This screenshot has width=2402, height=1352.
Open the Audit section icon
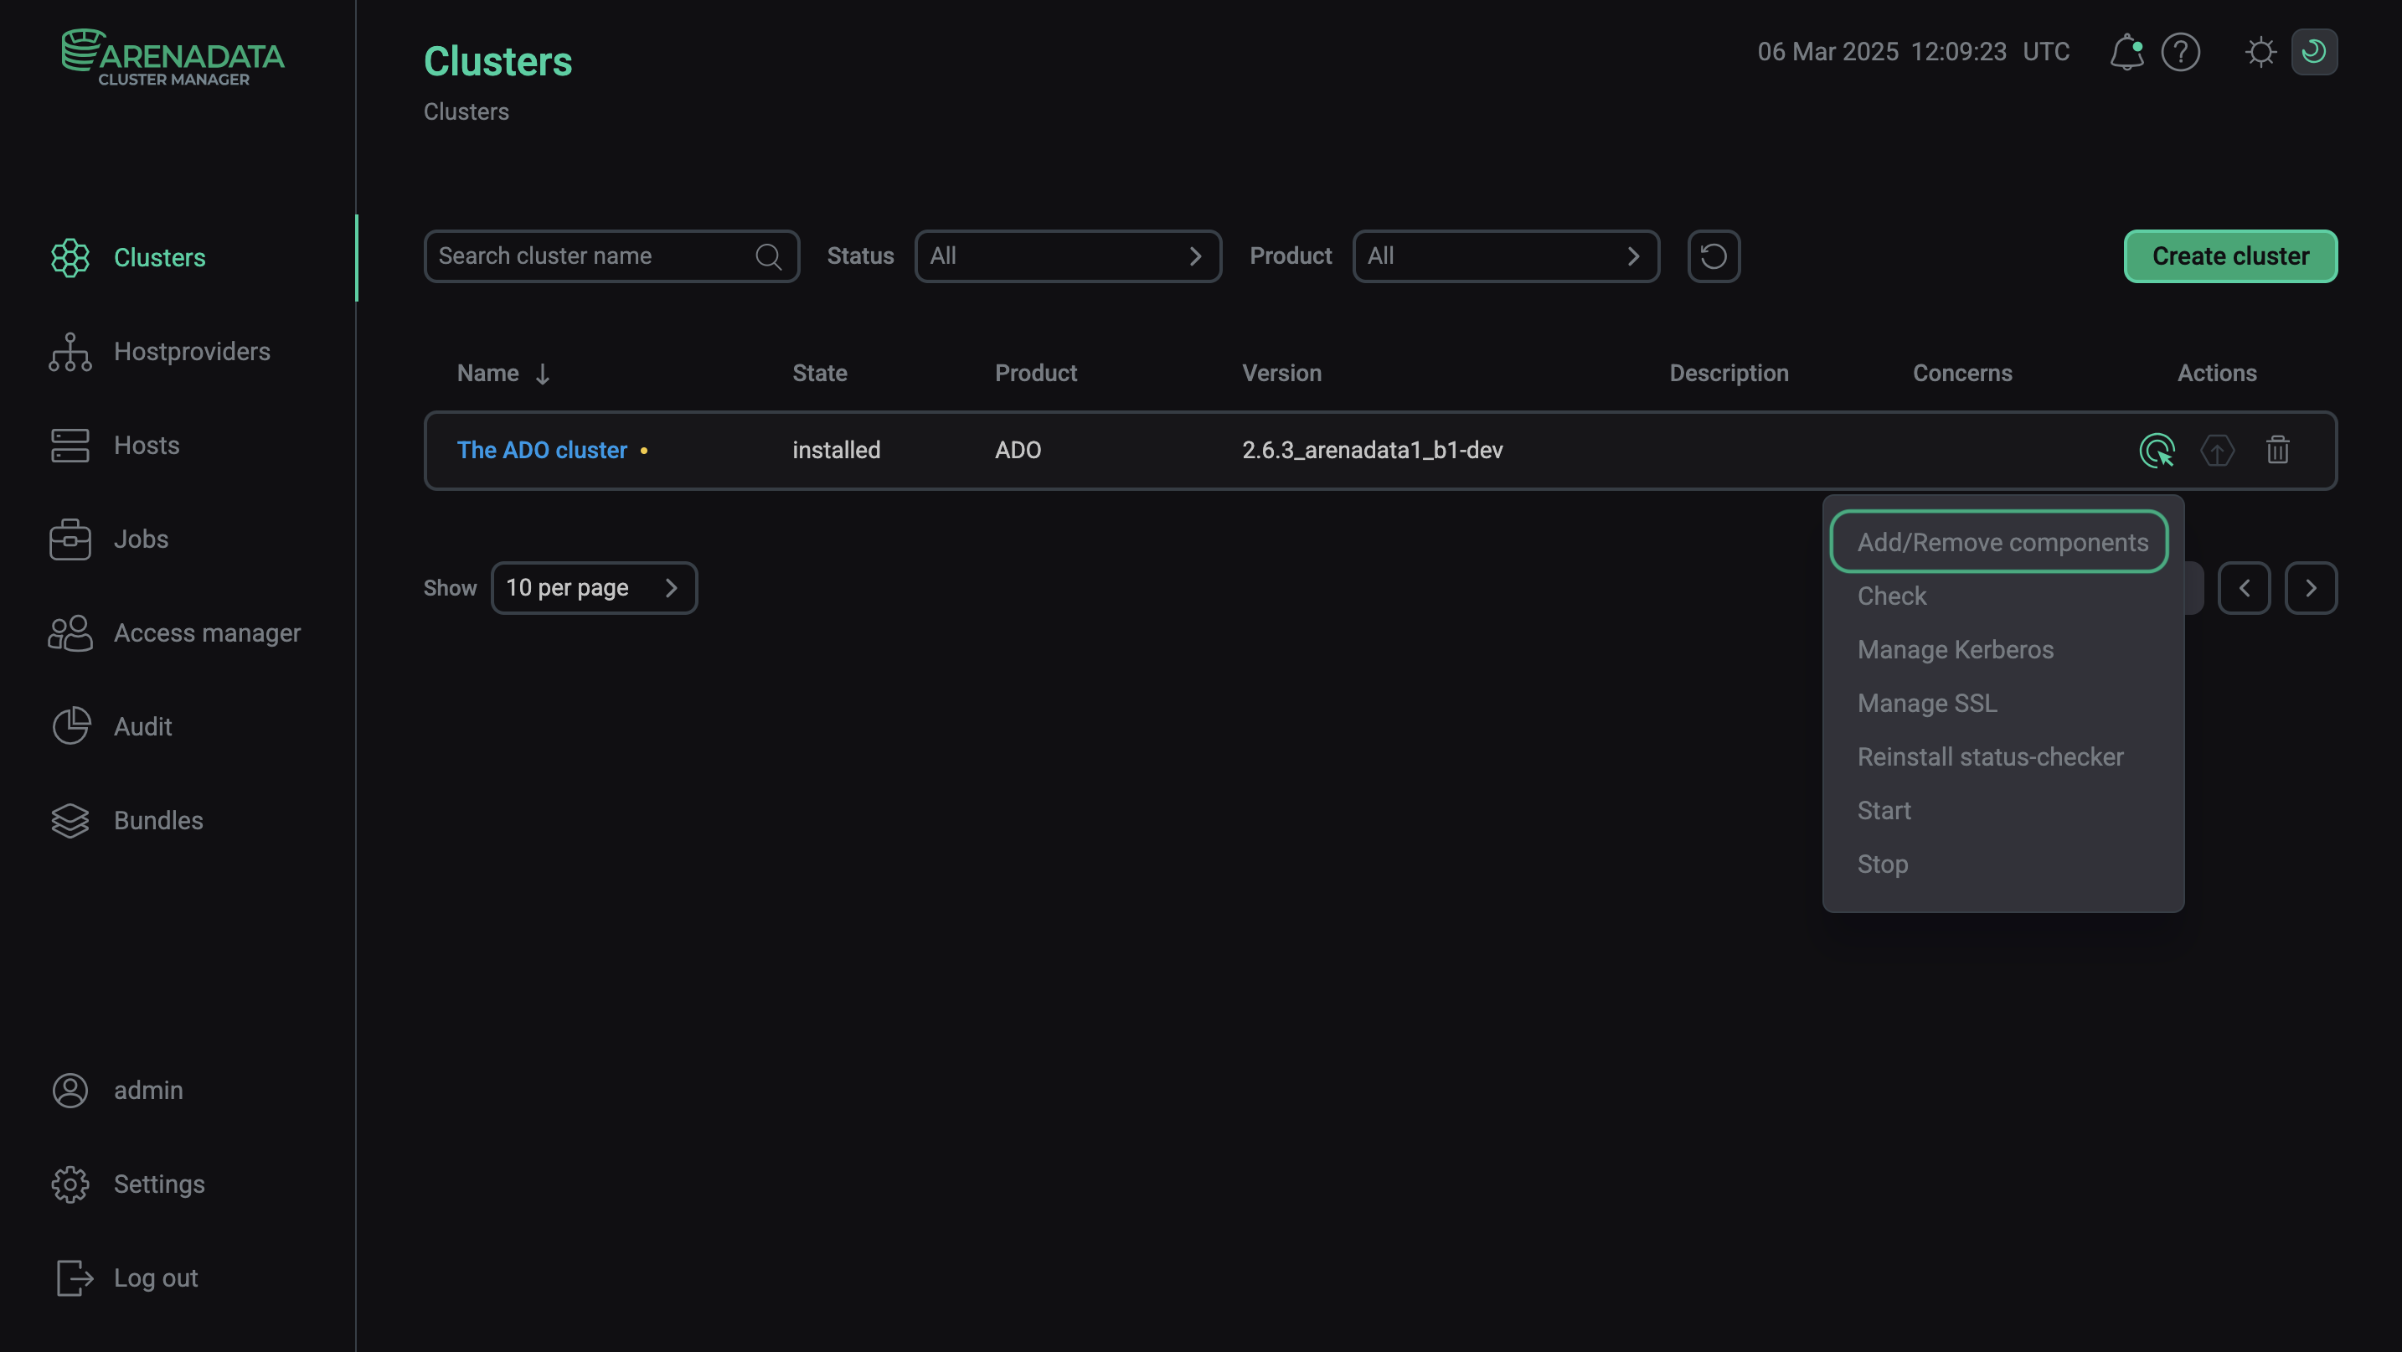tap(70, 726)
